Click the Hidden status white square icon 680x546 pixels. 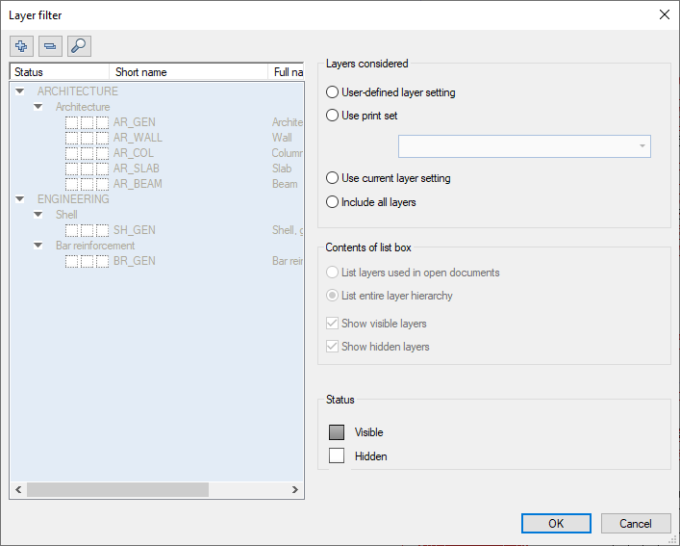pyautogui.click(x=337, y=455)
